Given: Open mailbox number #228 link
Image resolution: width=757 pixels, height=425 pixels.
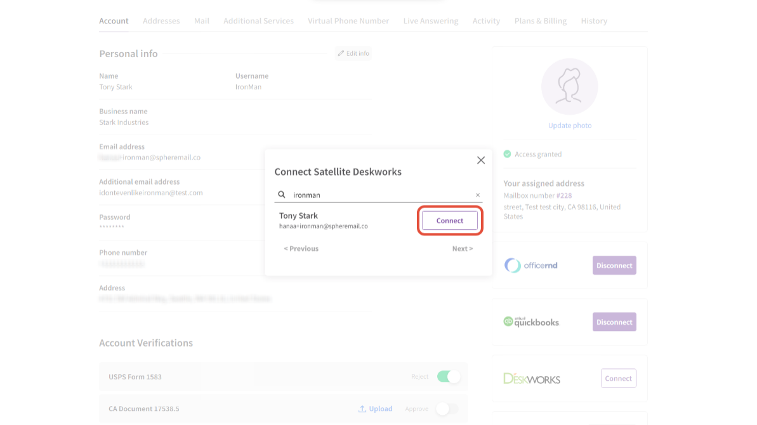Looking at the screenshot, I should pyautogui.click(x=564, y=195).
